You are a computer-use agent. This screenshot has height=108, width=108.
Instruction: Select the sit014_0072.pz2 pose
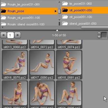[x=42, y=44]
